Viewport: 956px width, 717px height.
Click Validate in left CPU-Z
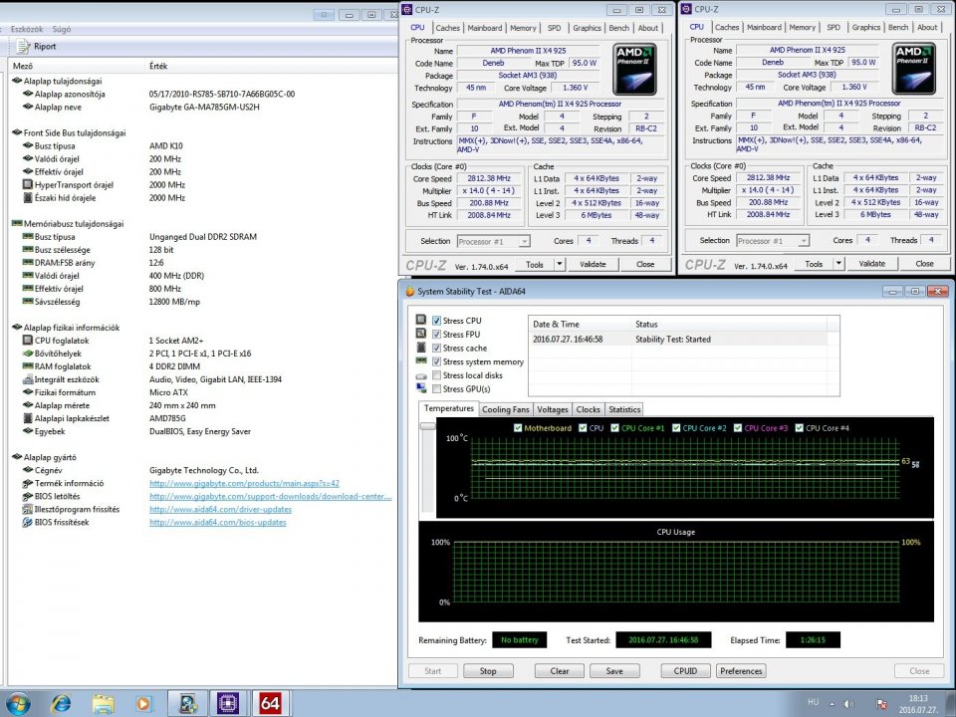click(x=593, y=264)
